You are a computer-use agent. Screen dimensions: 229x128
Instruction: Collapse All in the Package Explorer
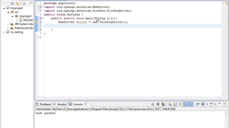(13, 4)
